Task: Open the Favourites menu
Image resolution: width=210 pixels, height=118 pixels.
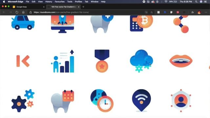Action: 60,2
